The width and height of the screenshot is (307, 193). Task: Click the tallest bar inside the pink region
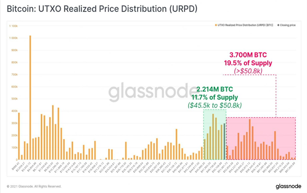[x=250, y=139]
